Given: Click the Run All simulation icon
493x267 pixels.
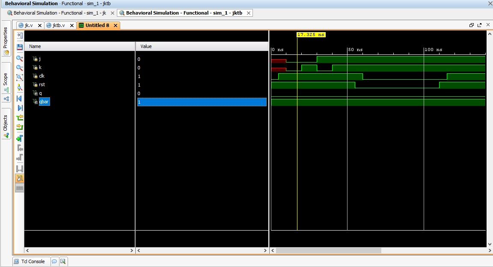Looking at the screenshot, I should 19,147.
